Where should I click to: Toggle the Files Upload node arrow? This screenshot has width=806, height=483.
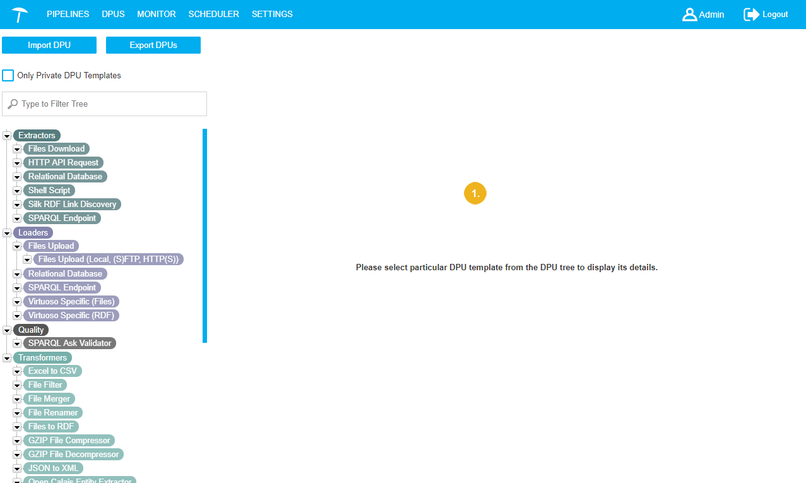[17, 246]
